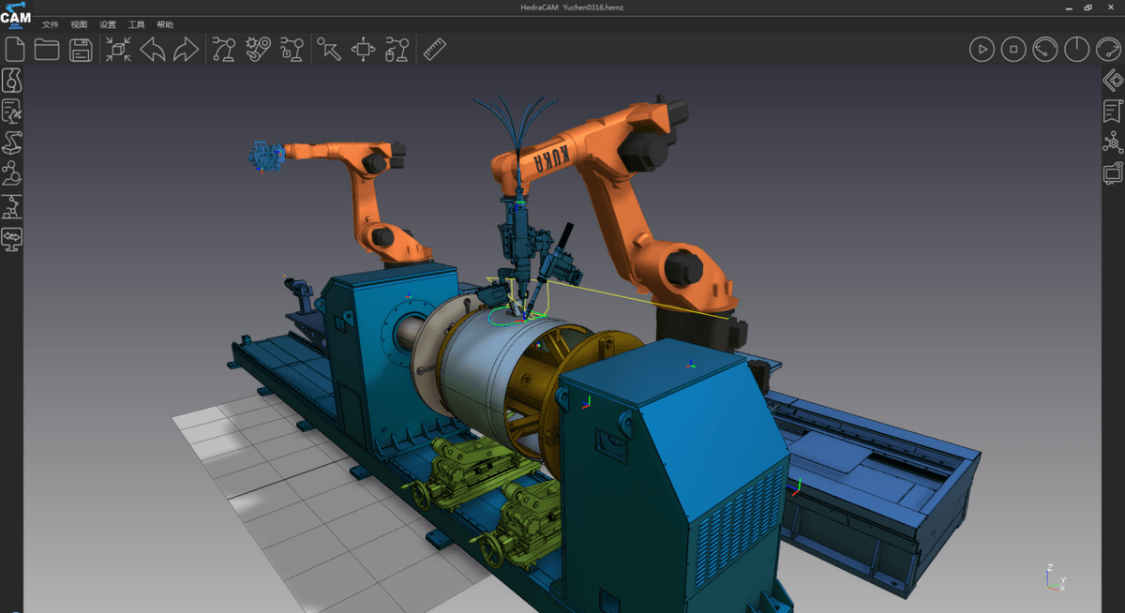Redo the action using right arrow

[x=187, y=49]
